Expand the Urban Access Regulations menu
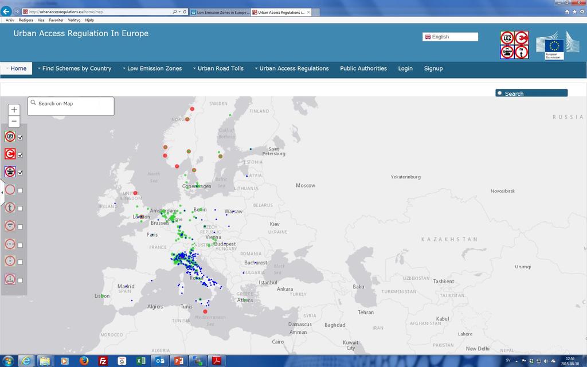587x367 pixels. click(292, 69)
